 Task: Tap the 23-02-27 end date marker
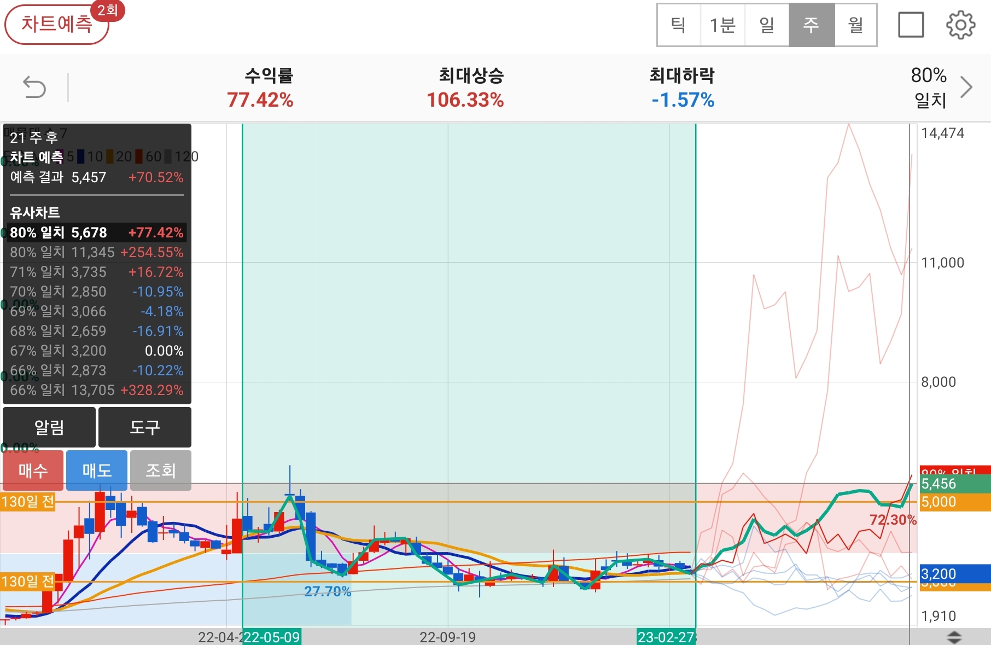click(x=666, y=637)
